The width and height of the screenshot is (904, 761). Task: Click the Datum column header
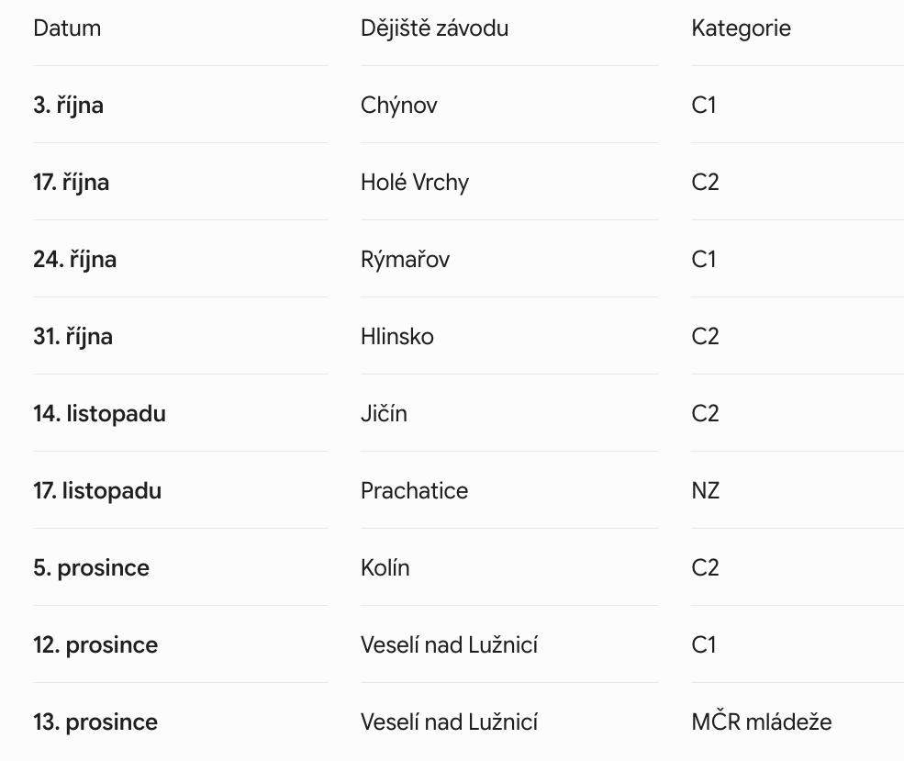tap(67, 28)
